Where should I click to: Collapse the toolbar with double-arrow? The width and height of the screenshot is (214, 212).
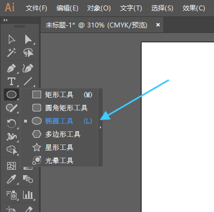[x=5, y=20]
